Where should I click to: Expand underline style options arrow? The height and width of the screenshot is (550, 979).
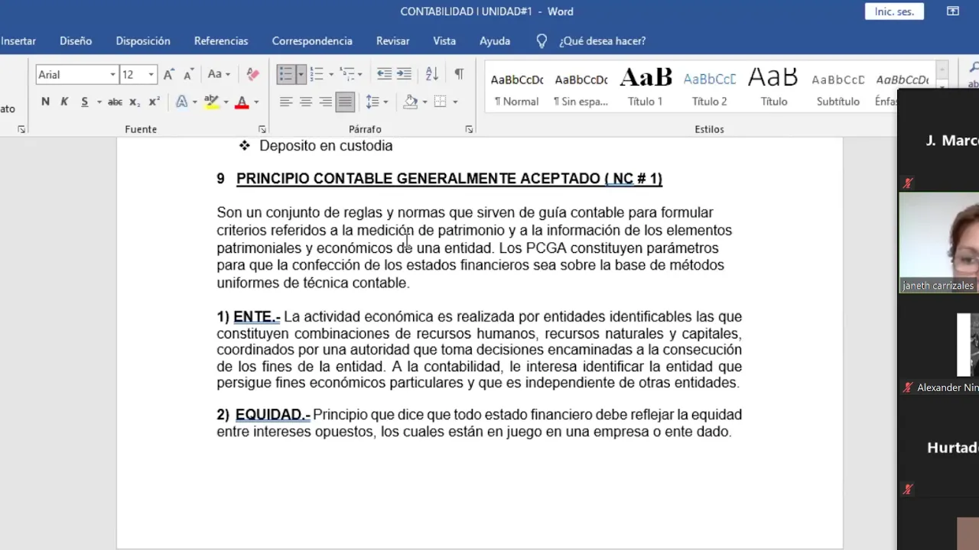(x=98, y=102)
